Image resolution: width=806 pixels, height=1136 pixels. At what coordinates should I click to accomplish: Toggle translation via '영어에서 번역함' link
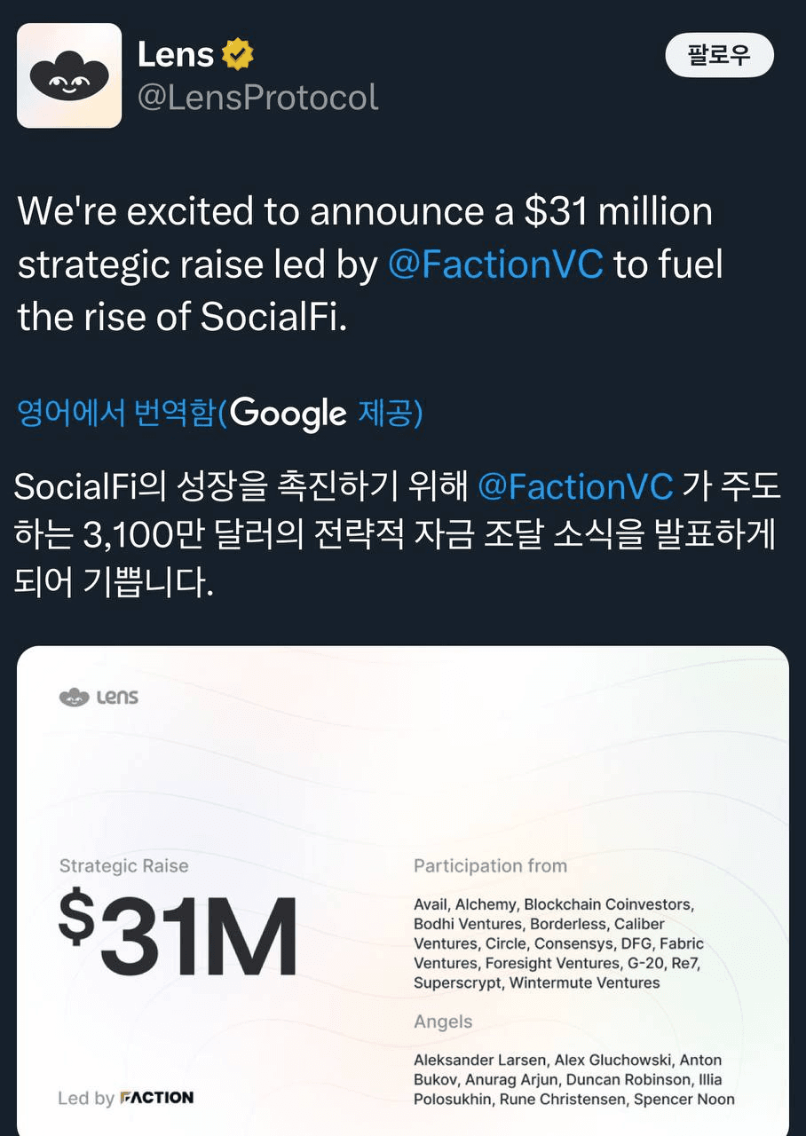point(117,414)
